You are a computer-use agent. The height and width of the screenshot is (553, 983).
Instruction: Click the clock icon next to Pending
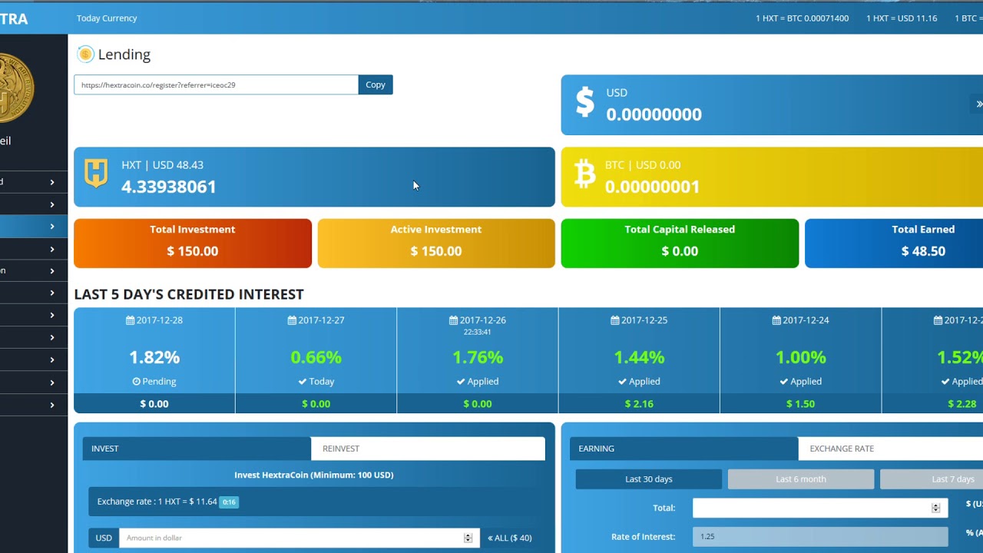136,382
